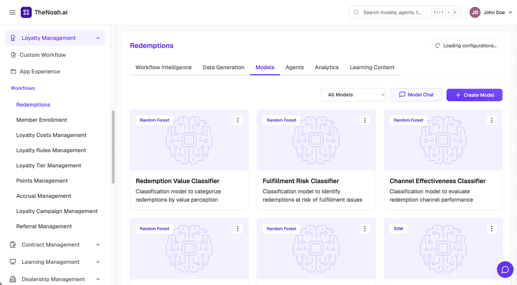This screenshot has height=285, width=517.
Task: Expand the Contract Management section chevron
Action: pos(98,244)
